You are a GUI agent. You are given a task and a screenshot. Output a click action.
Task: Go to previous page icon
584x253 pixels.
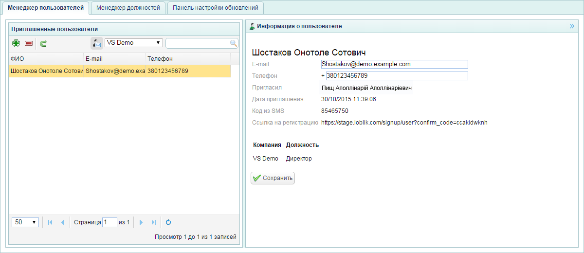coord(62,222)
